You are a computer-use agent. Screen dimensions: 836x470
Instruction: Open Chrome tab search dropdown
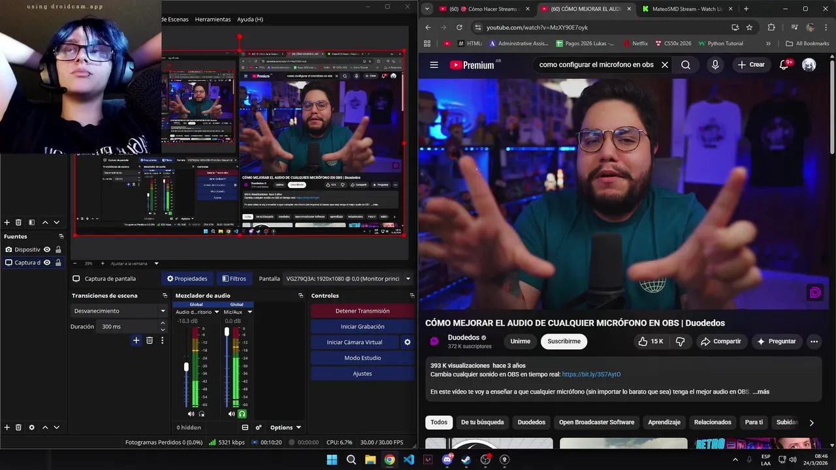(426, 9)
